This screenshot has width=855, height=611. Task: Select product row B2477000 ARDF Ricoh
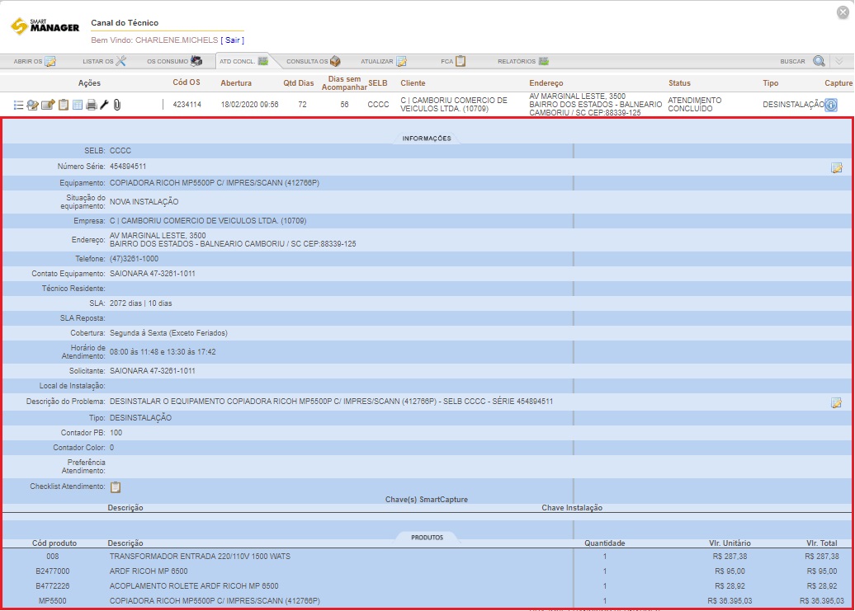427,571
